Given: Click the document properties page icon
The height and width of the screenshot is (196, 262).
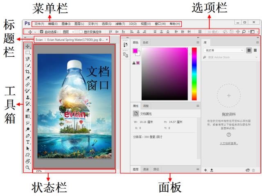Looking at the screenshot, I should 136,114.
